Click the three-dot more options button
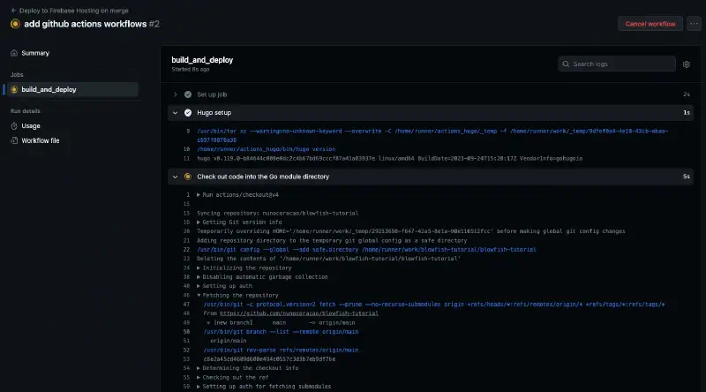This screenshot has height=392, width=706. pyautogui.click(x=694, y=24)
